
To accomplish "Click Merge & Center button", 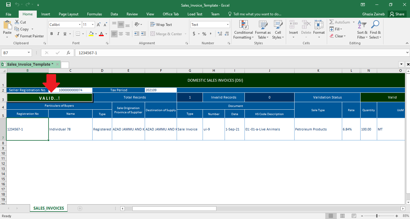I will [x=166, y=34].
